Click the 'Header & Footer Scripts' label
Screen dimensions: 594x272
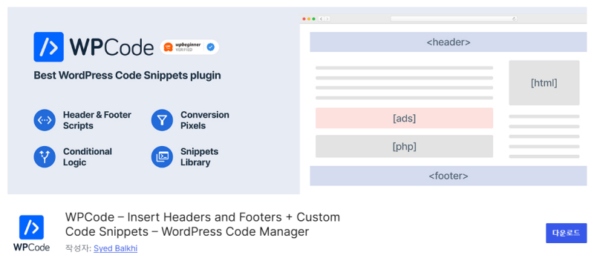coord(97,120)
